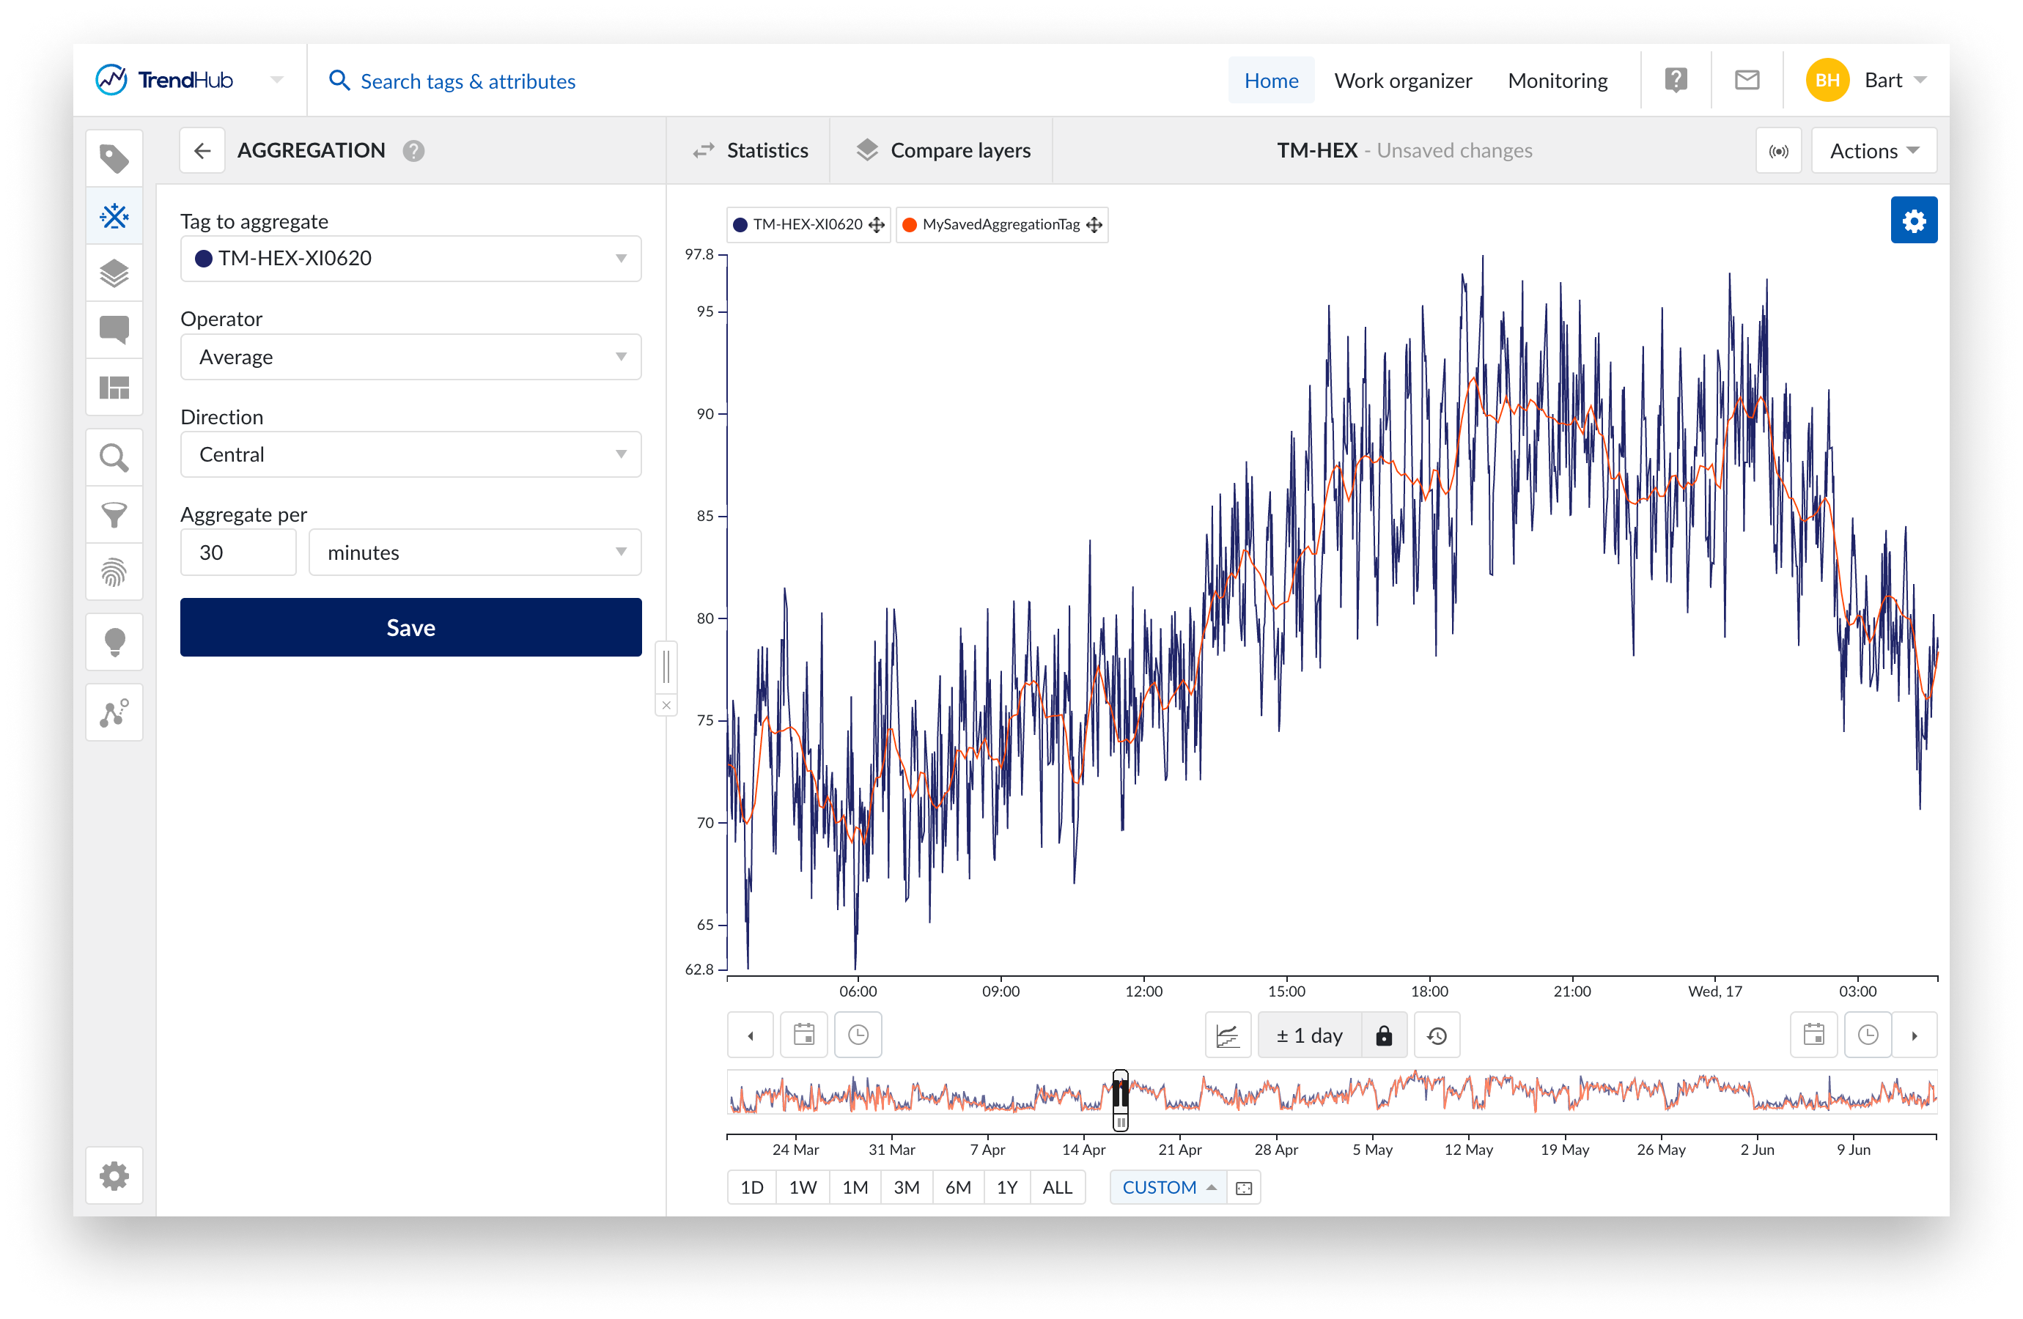Click the Aggregate per number field
This screenshot has height=1319, width=2023.
(238, 553)
